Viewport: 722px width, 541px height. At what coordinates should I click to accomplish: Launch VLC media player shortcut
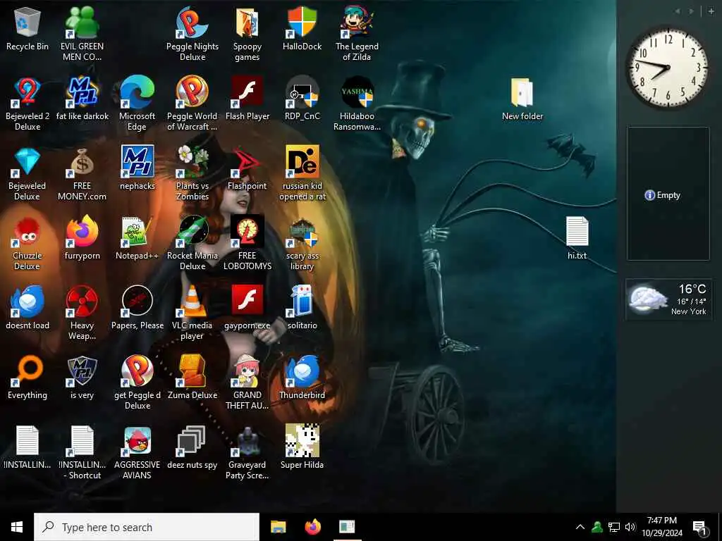192,313
